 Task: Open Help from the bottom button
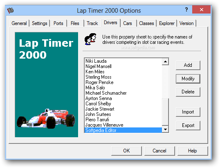(193, 151)
